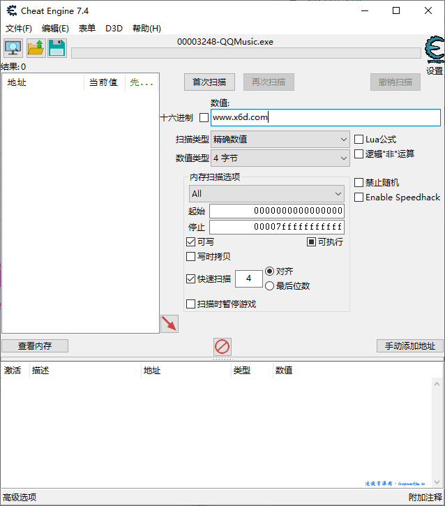
Task: Click the address list scrollbar down arrow
Action: (437, 482)
